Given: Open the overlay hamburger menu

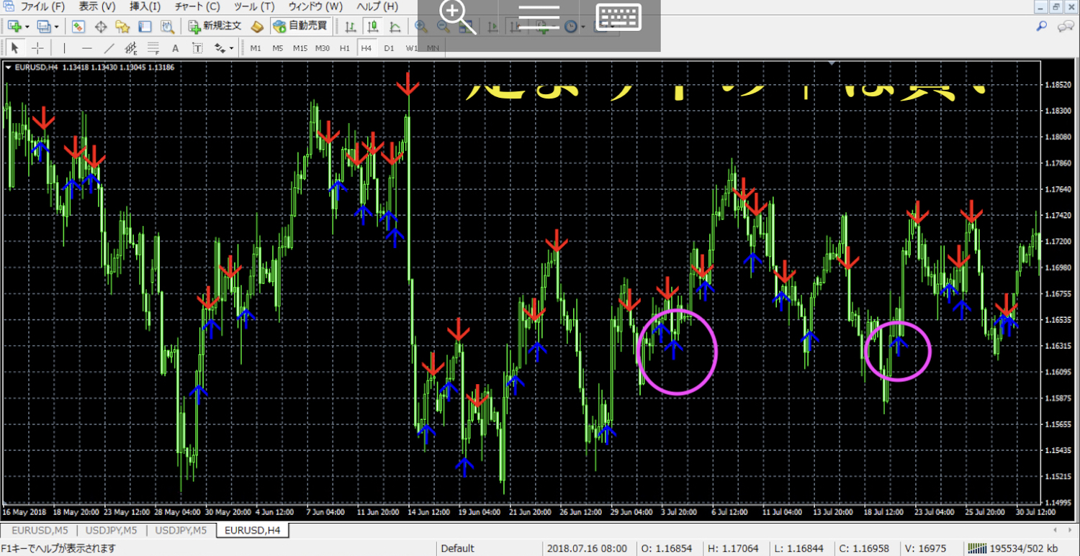Looking at the screenshot, I should click(539, 16).
